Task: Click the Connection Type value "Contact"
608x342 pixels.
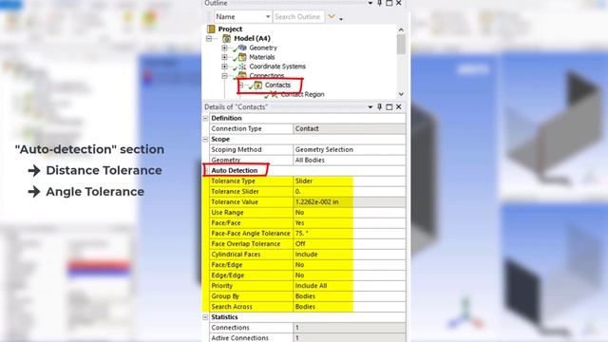Action: [350, 129]
